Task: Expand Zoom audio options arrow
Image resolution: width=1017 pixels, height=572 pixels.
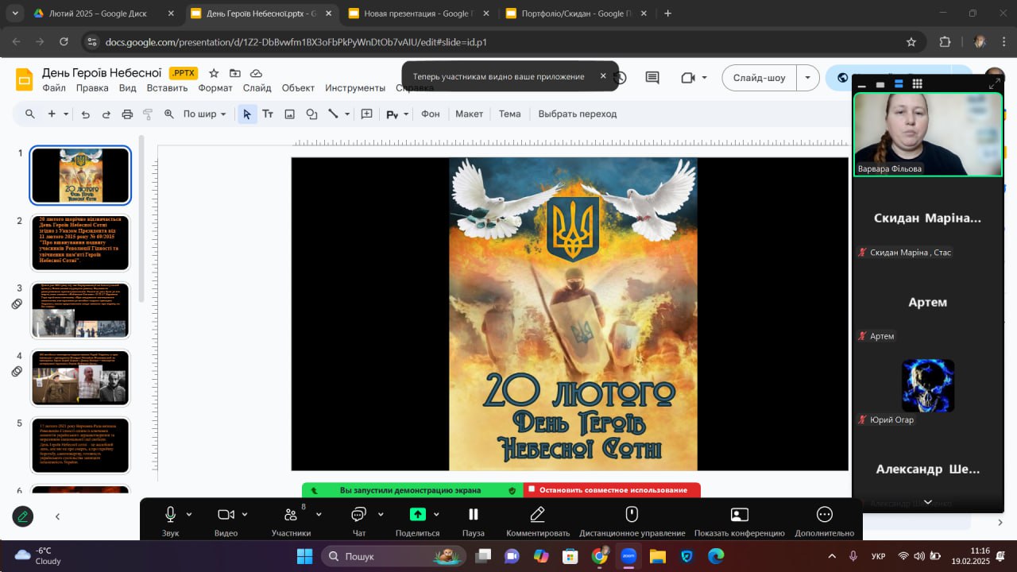Action: (189, 514)
